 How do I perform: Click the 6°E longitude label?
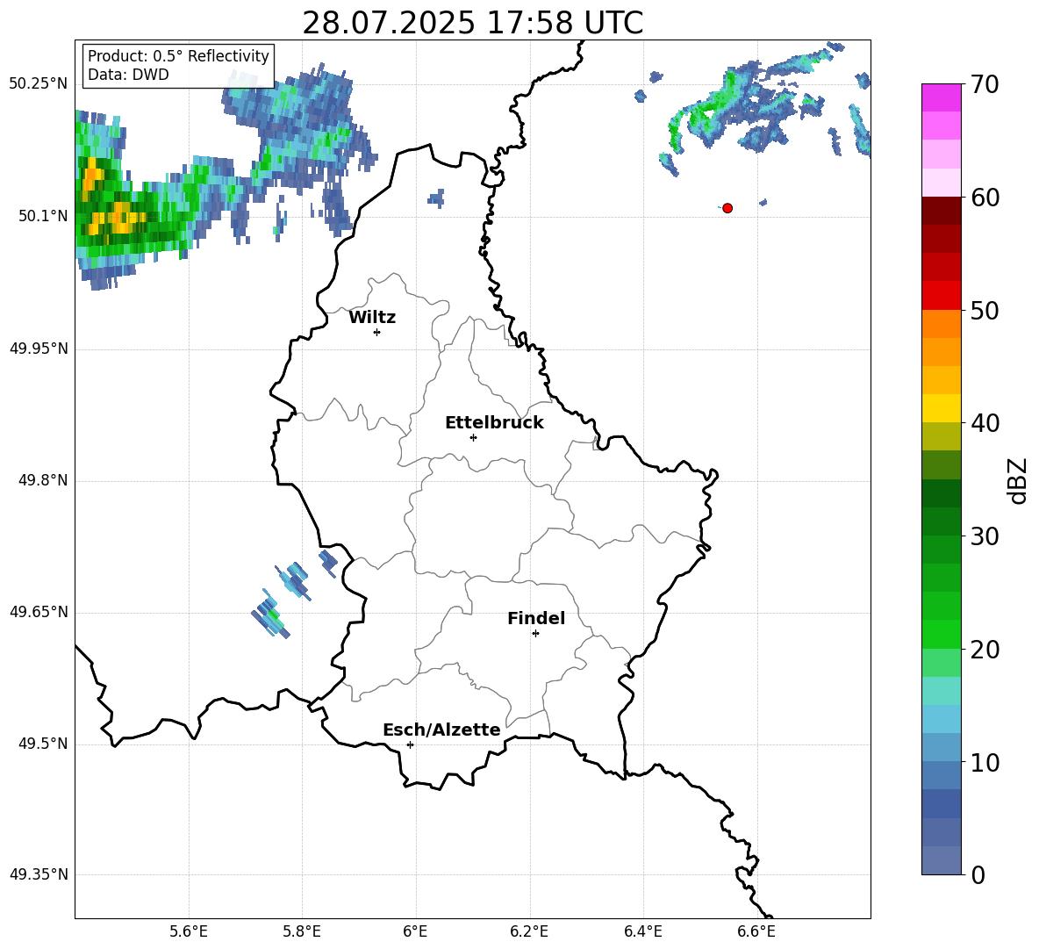coord(415,931)
